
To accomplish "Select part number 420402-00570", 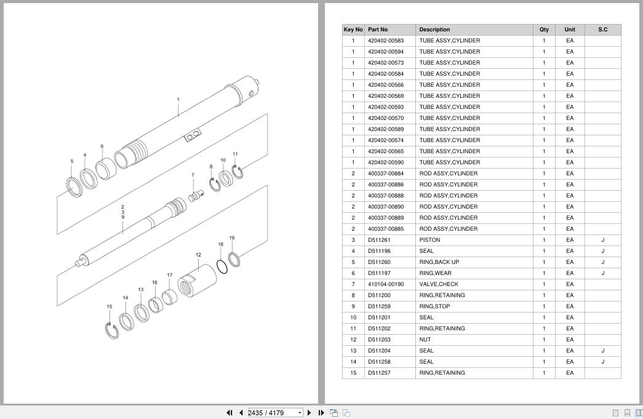I will (x=385, y=118).
